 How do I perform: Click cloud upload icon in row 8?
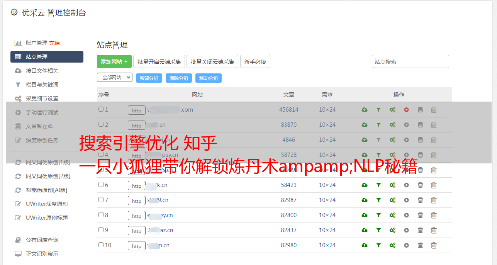tap(365, 215)
